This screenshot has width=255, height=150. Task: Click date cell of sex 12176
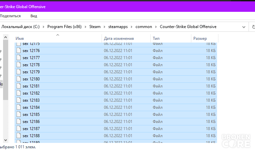pos(118,51)
